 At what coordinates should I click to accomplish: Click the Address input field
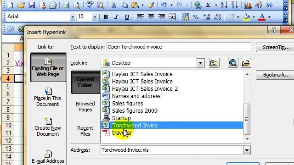pos(172,150)
